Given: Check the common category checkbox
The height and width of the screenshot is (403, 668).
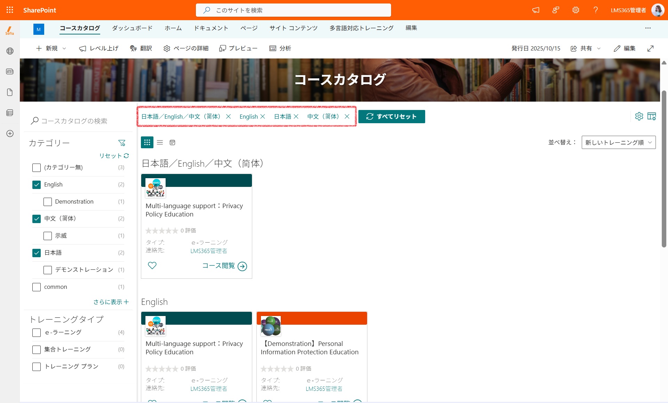Looking at the screenshot, I should tap(37, 287).
